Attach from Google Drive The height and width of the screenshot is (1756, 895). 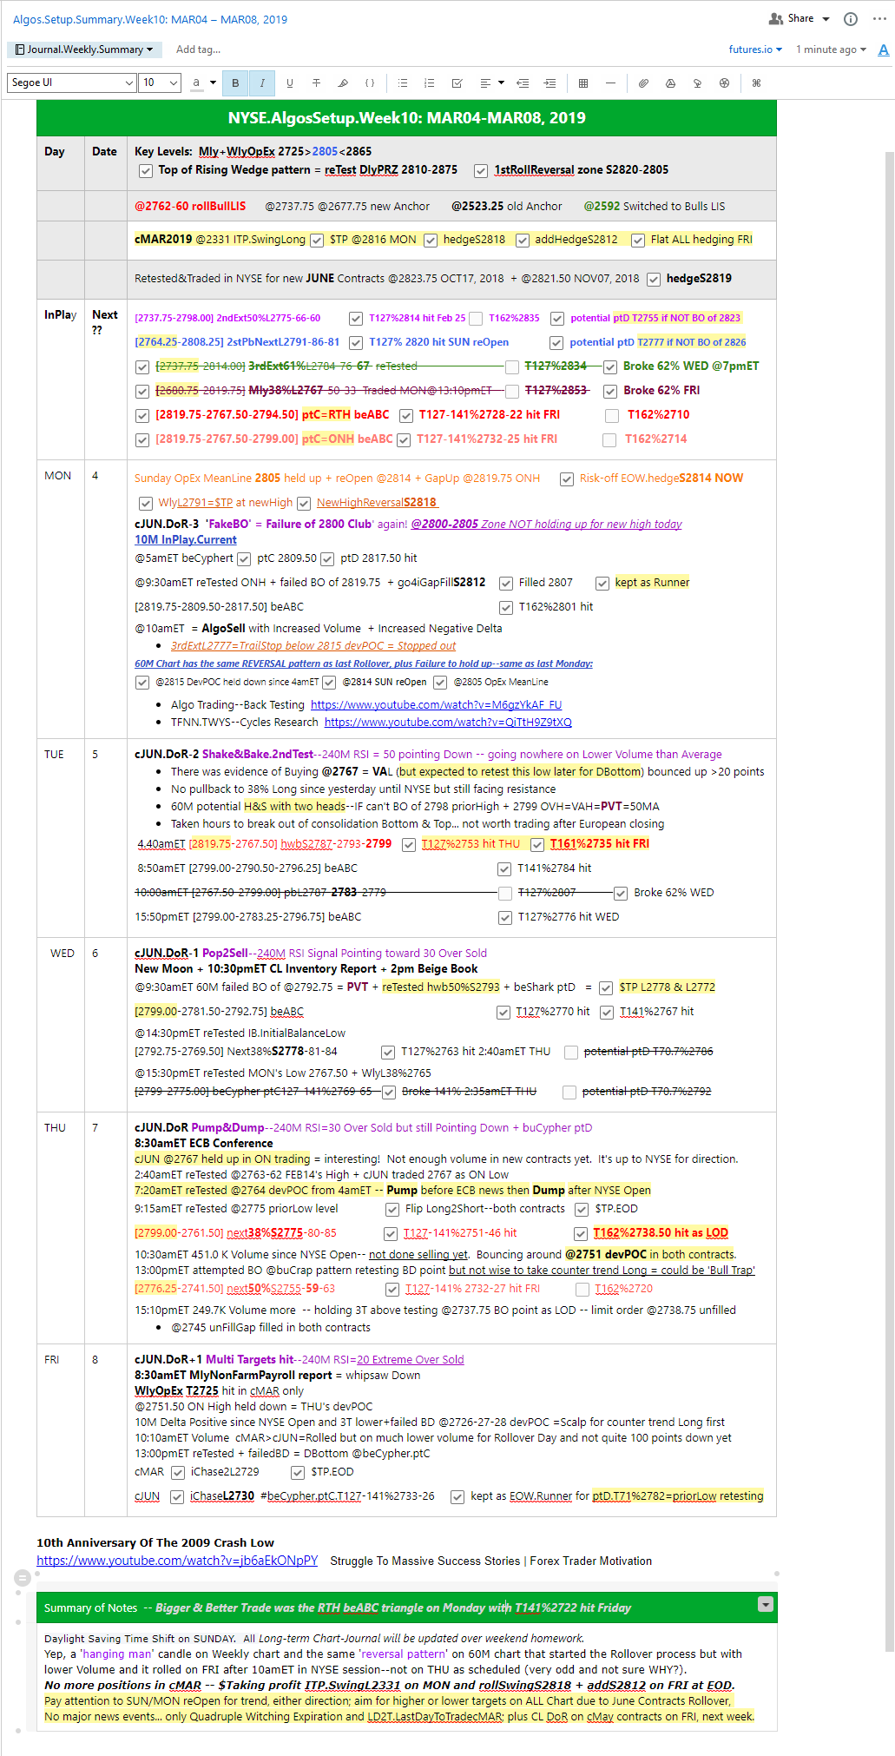click(x=670, y=83)
